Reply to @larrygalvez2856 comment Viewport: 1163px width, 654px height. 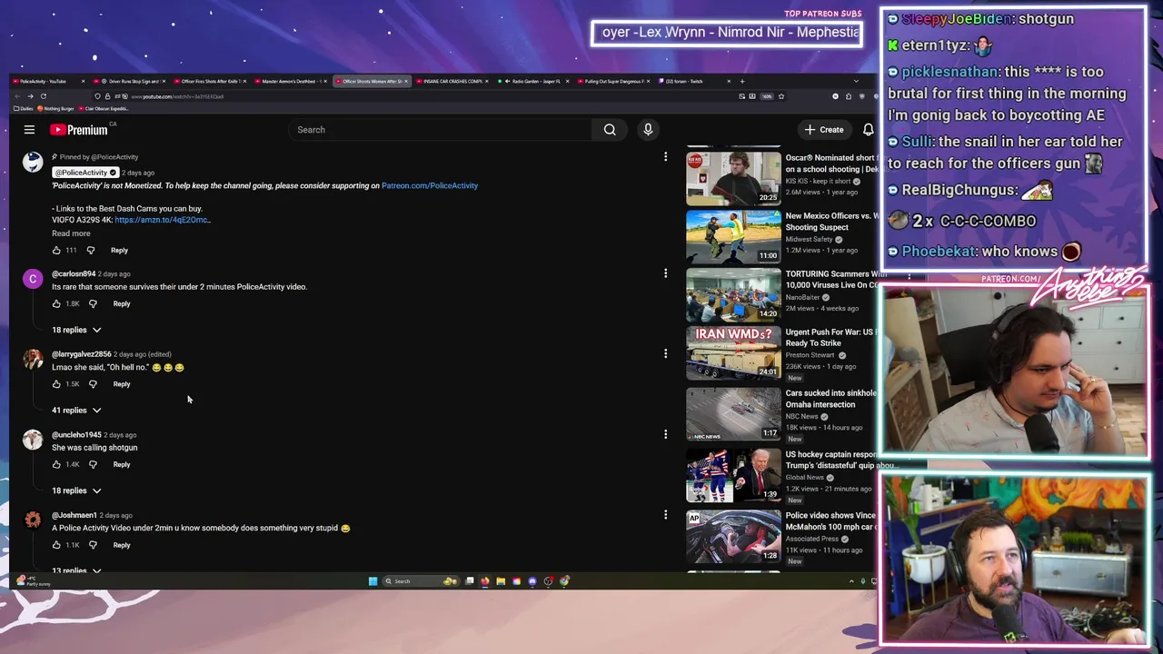[x=122, y=384]
